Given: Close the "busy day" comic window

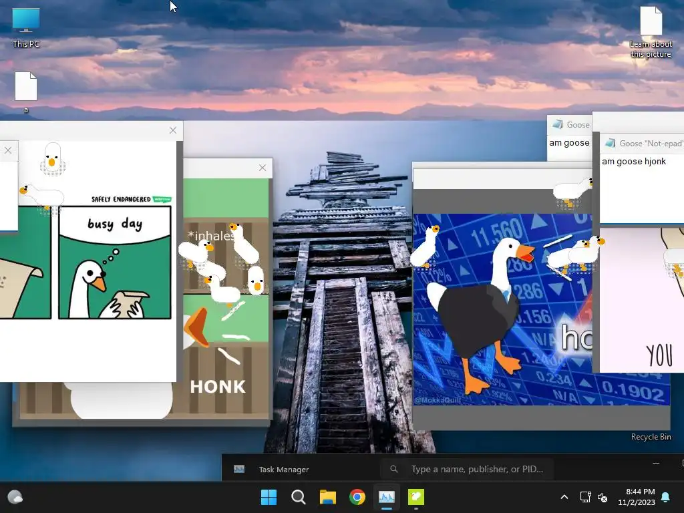Looking at the screenshot, I should 173,130.
